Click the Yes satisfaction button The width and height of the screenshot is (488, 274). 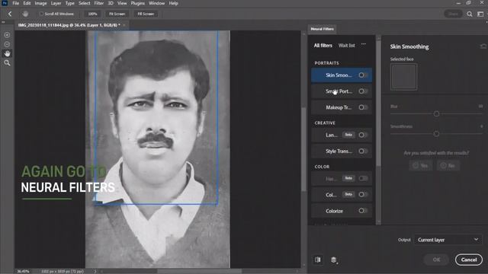[420, 166]
